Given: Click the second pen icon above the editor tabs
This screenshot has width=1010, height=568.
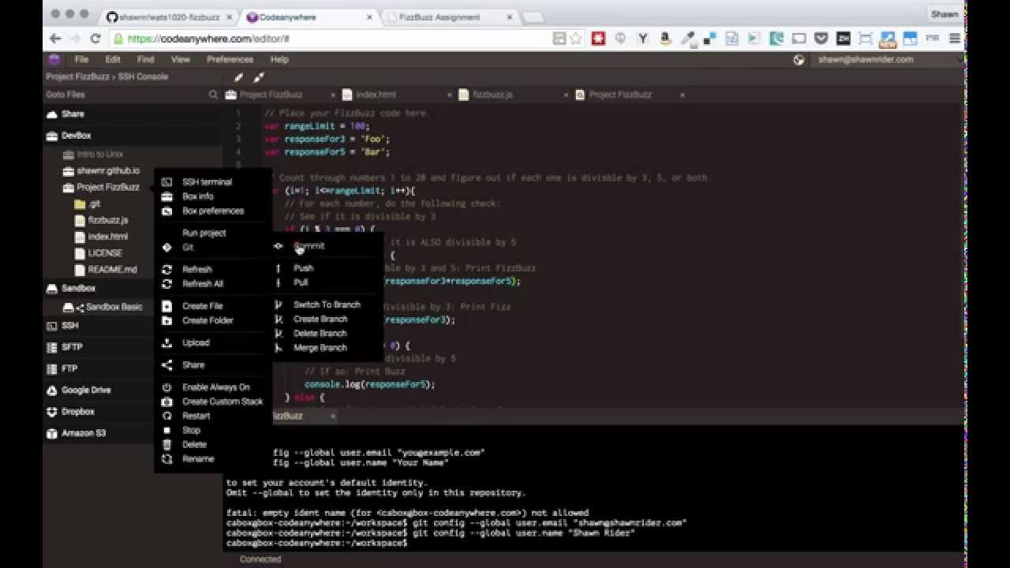Looking at the screenshot, I should click(x=258, y=77).
